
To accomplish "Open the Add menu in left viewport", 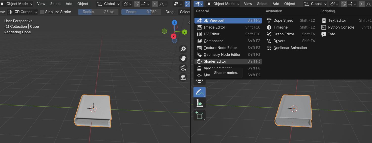I will [x=69, y=4].
